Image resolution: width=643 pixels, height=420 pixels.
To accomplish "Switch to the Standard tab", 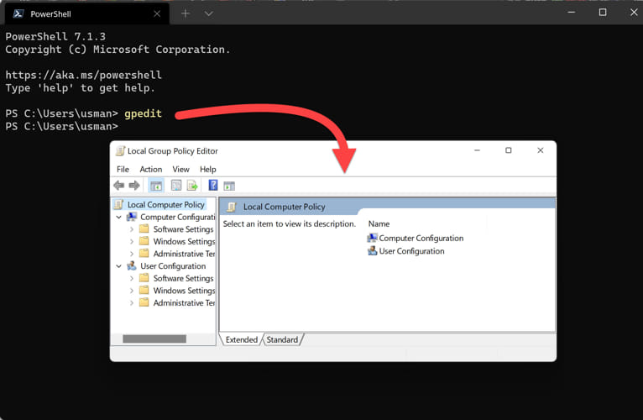I will (282, 340).
